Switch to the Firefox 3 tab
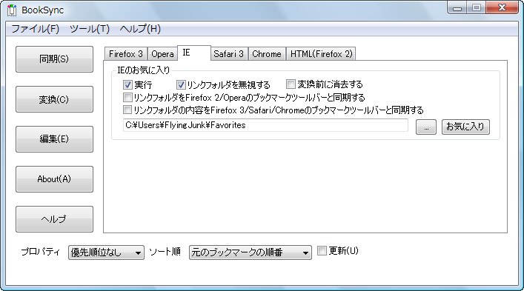This screenshot has width=524, height=291. click(126, 54)
